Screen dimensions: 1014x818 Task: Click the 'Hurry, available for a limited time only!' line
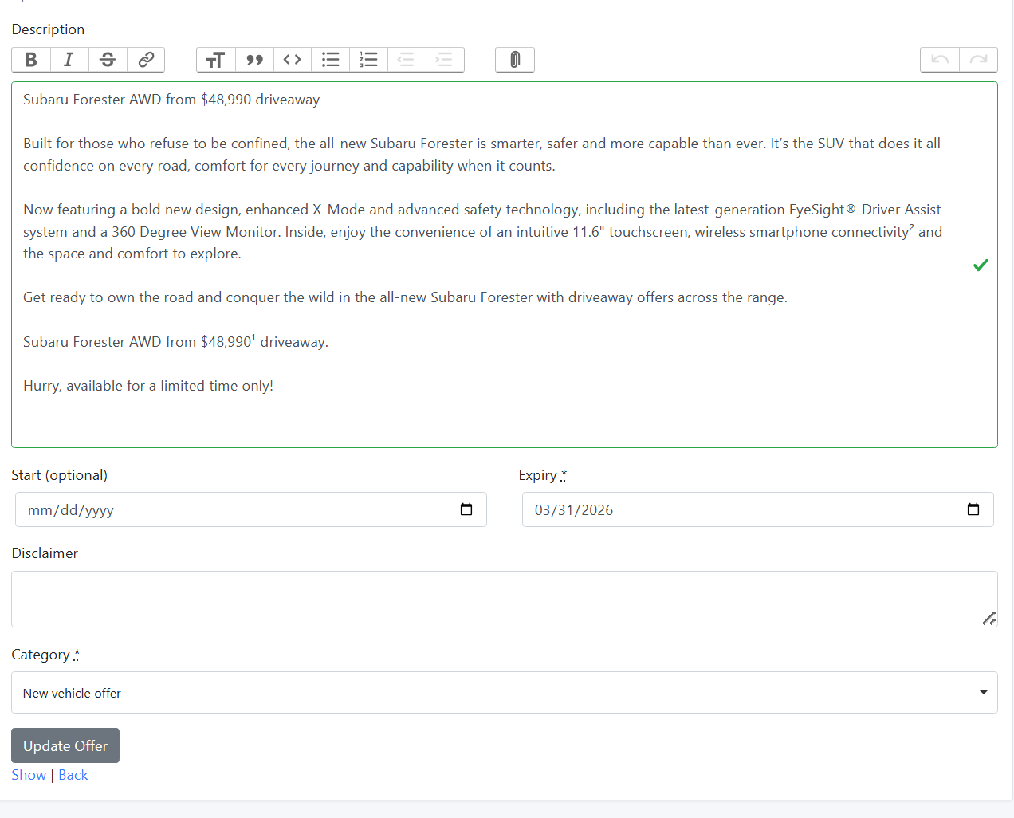(x=148, y=386)
